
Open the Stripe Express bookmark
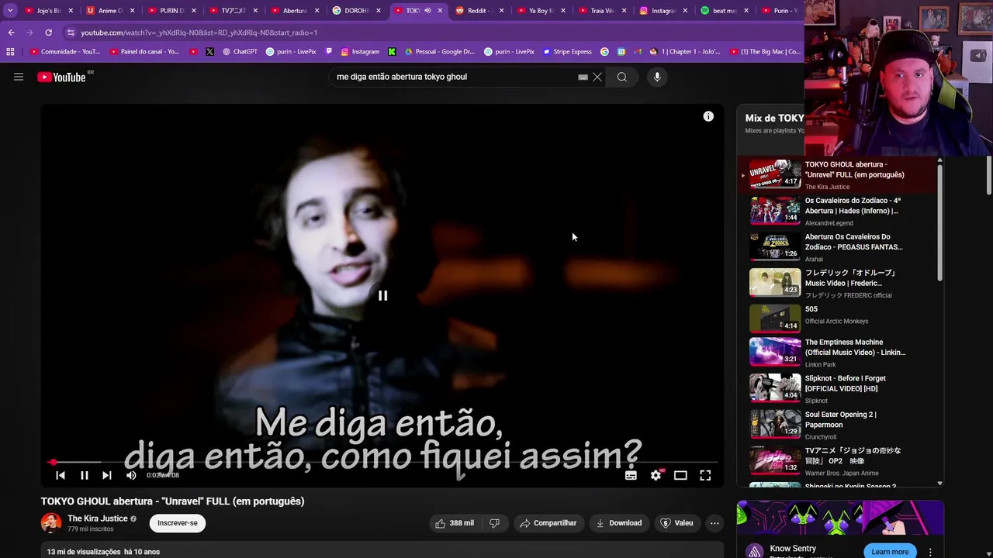tap(567, 52)
